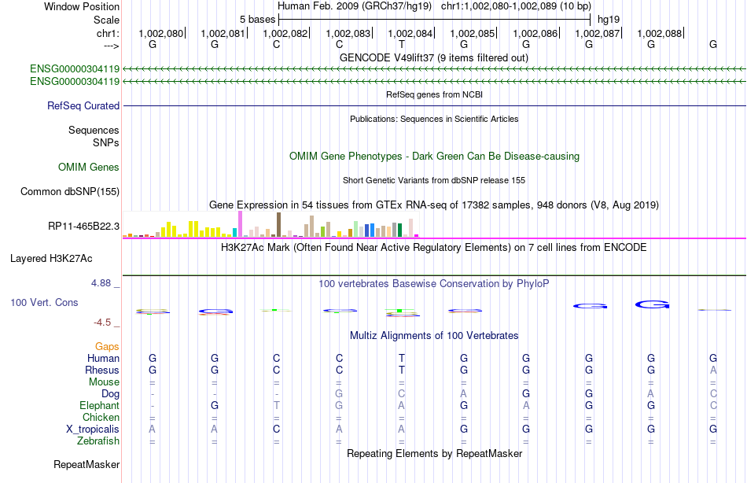Image resolution: width=747 pixels, height=483 pixels.
Task: Open Short Genetic Variants from dbSNP title
Action: tap(434, 180)
